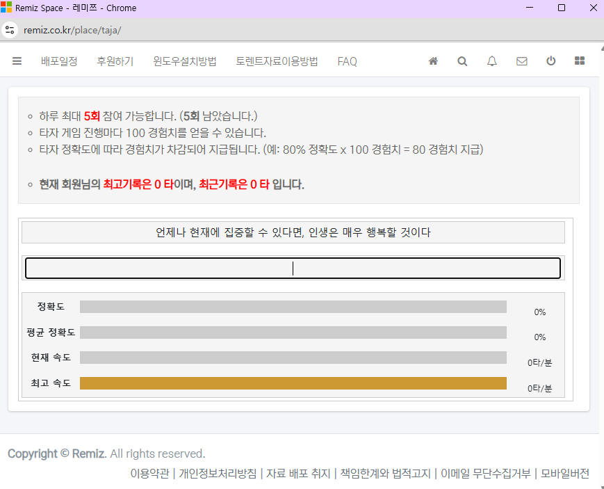Open the 배포일정 menu item
This screenshot has width=604, height=489.
(59, 61)
